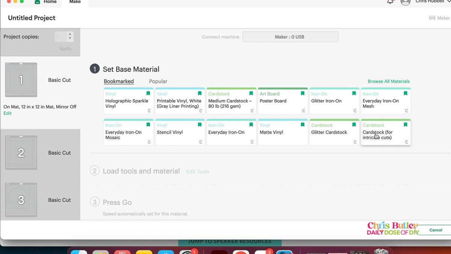
Task: Click Cricut logo icon on Poster Board card
Action: [304, 111]
